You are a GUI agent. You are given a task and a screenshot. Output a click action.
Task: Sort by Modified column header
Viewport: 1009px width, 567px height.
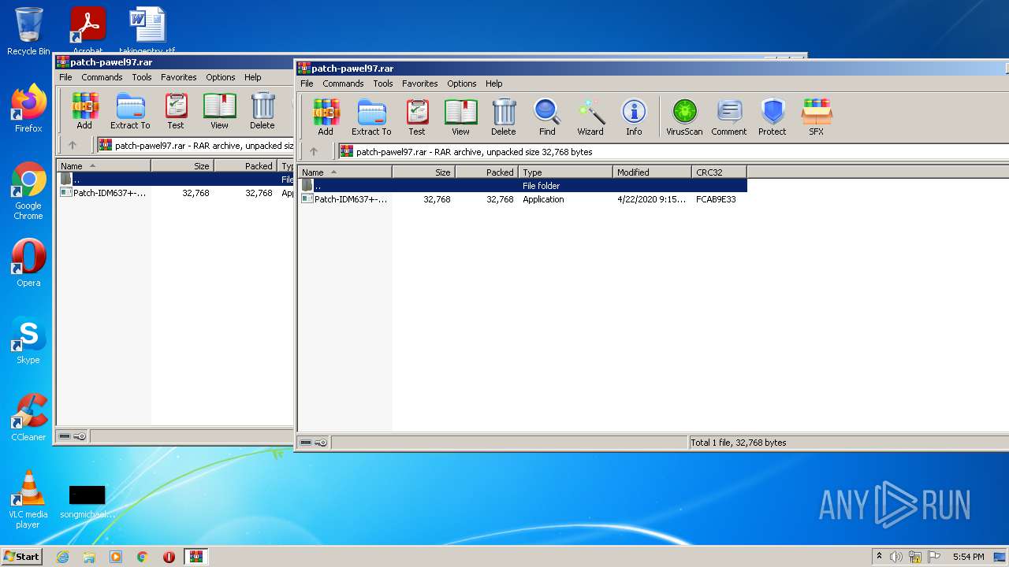coord(652,172)
